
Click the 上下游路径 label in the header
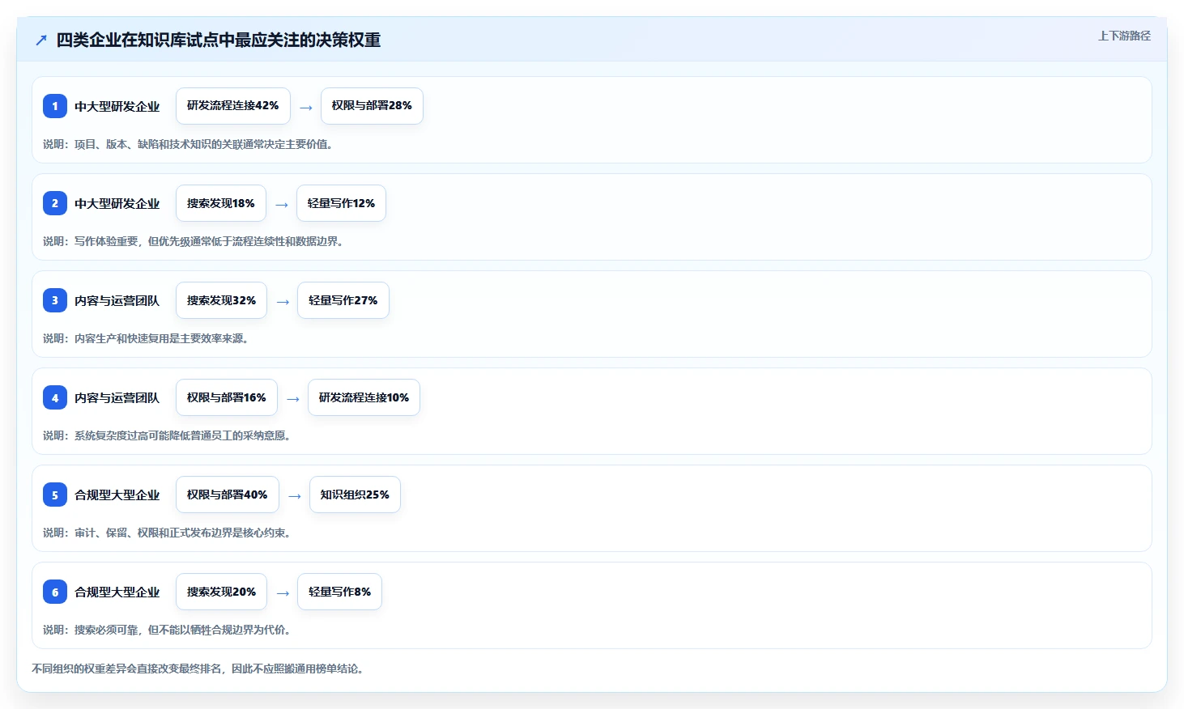coord(1124,36)
